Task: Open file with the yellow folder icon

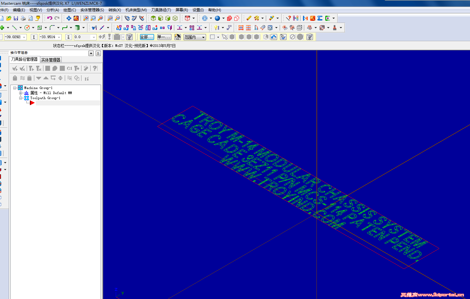Action: [x=9, y=18]
